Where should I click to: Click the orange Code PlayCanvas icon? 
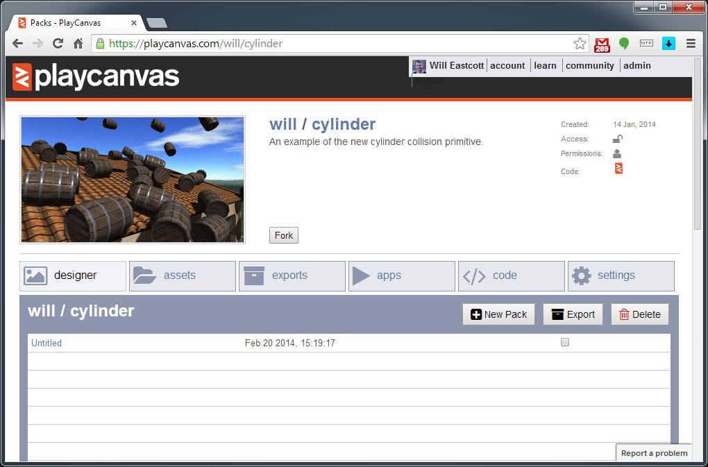(618, 169)
